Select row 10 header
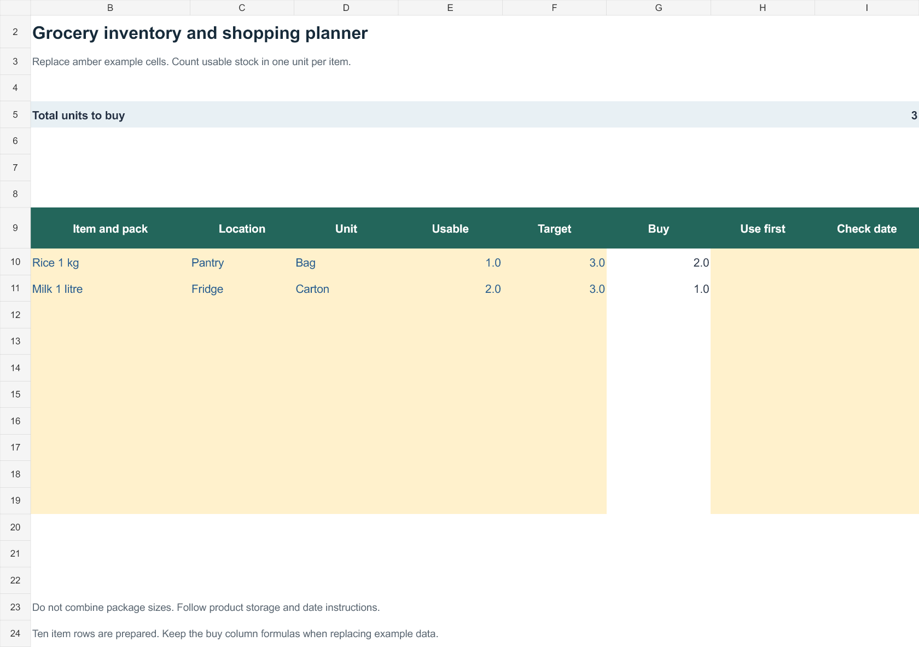Viewport: 919px width, 647px height. coord(15,262)
